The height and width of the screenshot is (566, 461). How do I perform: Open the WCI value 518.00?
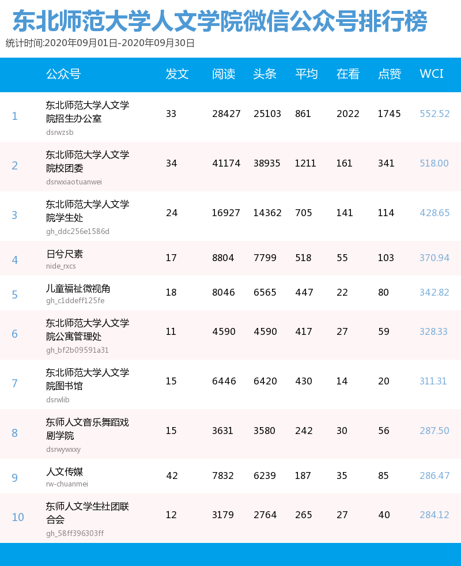coord(434,163)
